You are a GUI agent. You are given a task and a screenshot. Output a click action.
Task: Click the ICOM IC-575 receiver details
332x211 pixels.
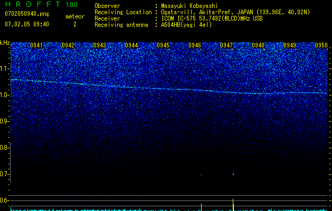tap(212, 18)
